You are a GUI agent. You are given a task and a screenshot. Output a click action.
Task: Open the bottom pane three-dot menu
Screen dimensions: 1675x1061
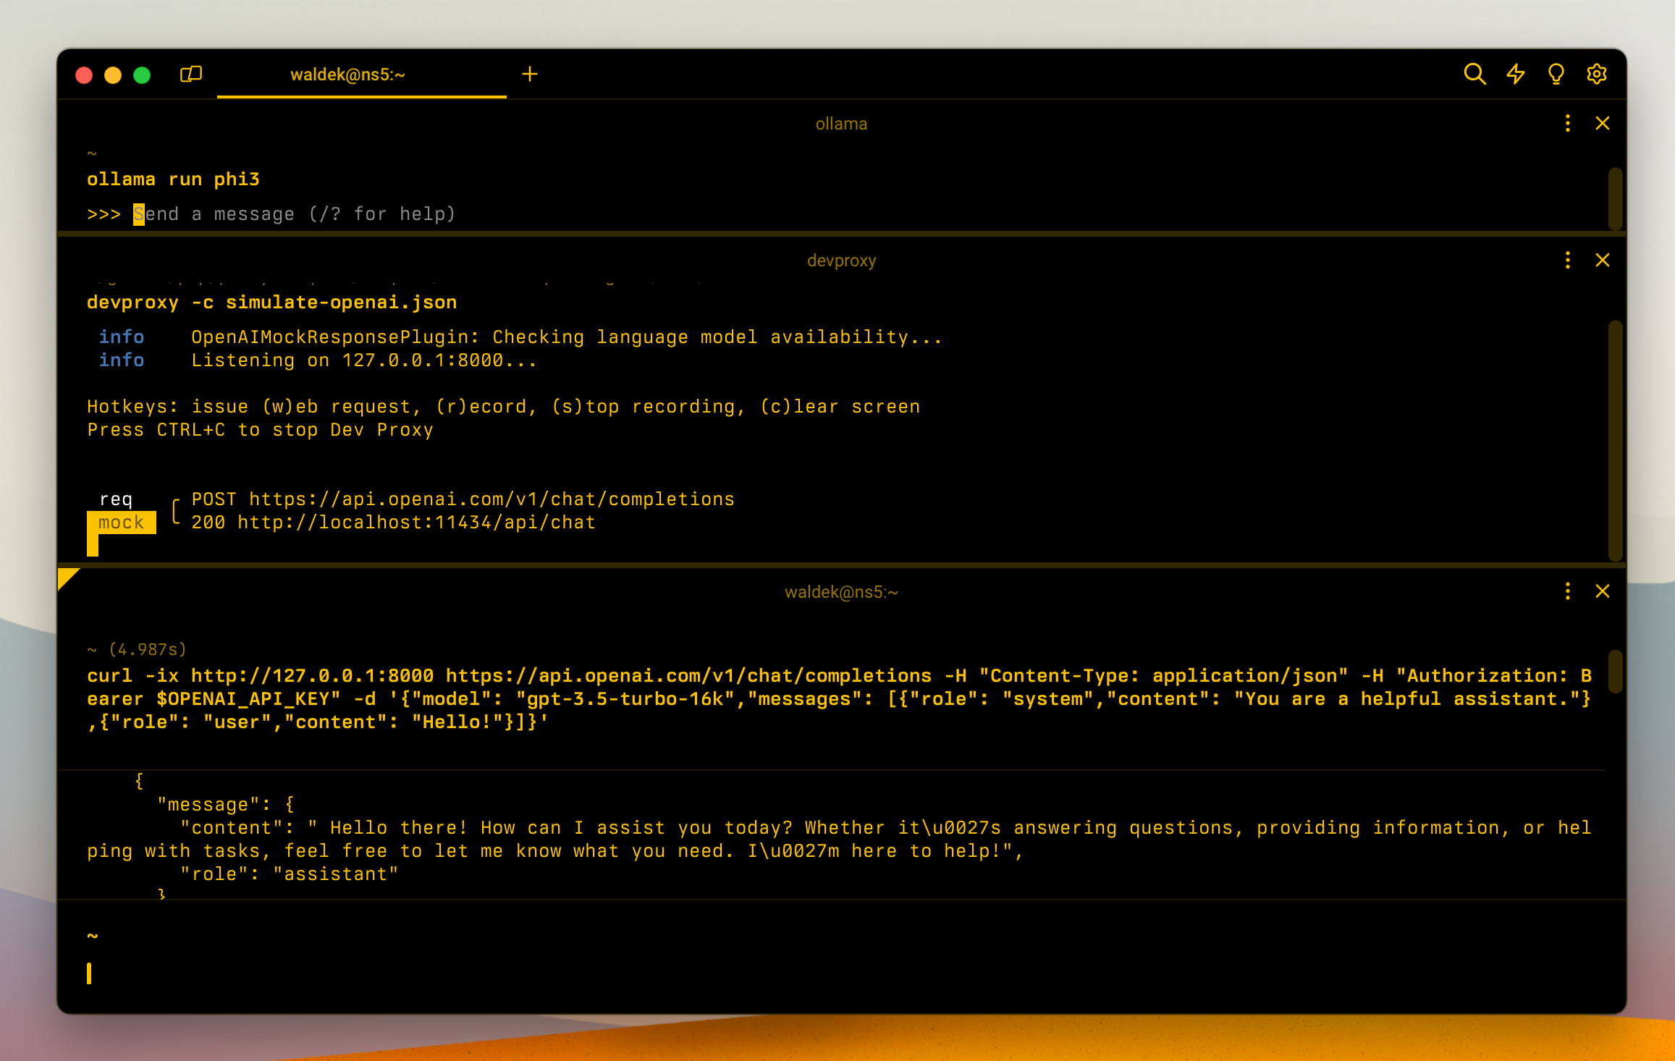tap(1568, 591)
